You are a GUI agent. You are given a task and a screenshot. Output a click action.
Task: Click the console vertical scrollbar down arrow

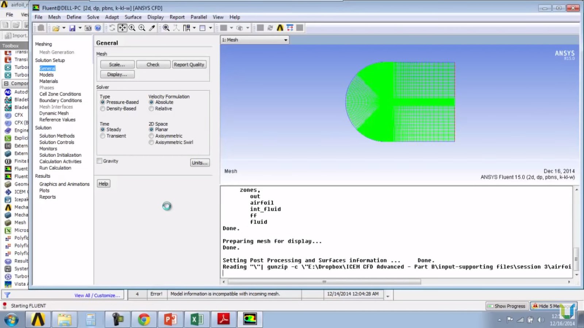[577, 275]
